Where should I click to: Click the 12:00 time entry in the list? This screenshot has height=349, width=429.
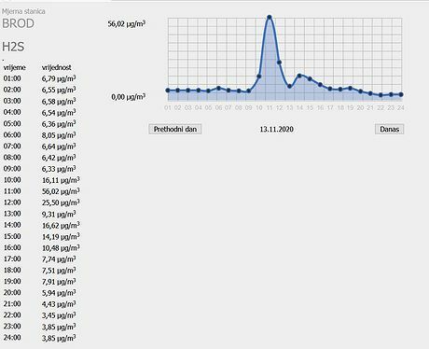click(12, 202)
